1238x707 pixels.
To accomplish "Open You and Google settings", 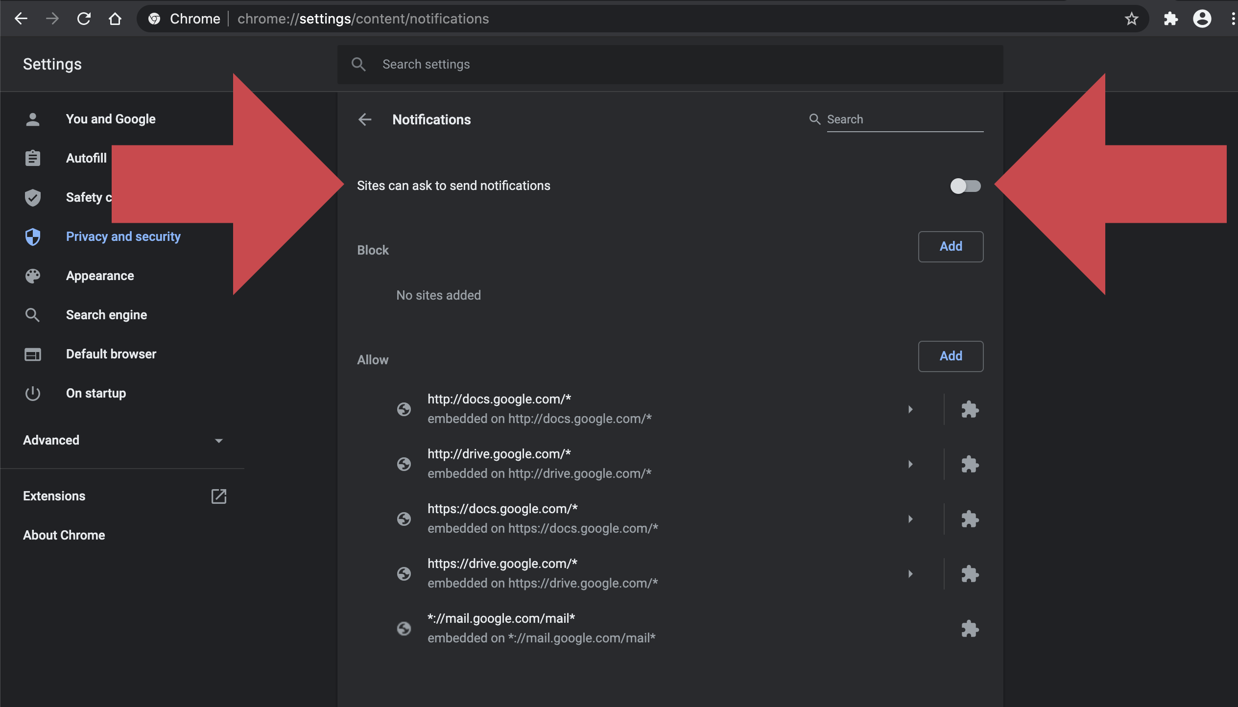I will pos(111,119).
